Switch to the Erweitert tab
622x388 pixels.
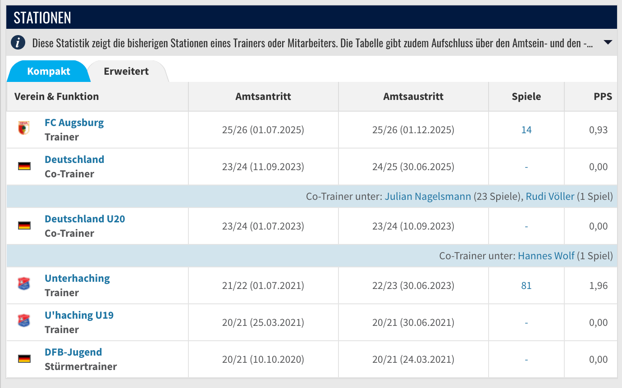pyautogui.click(x=126, y=71)
